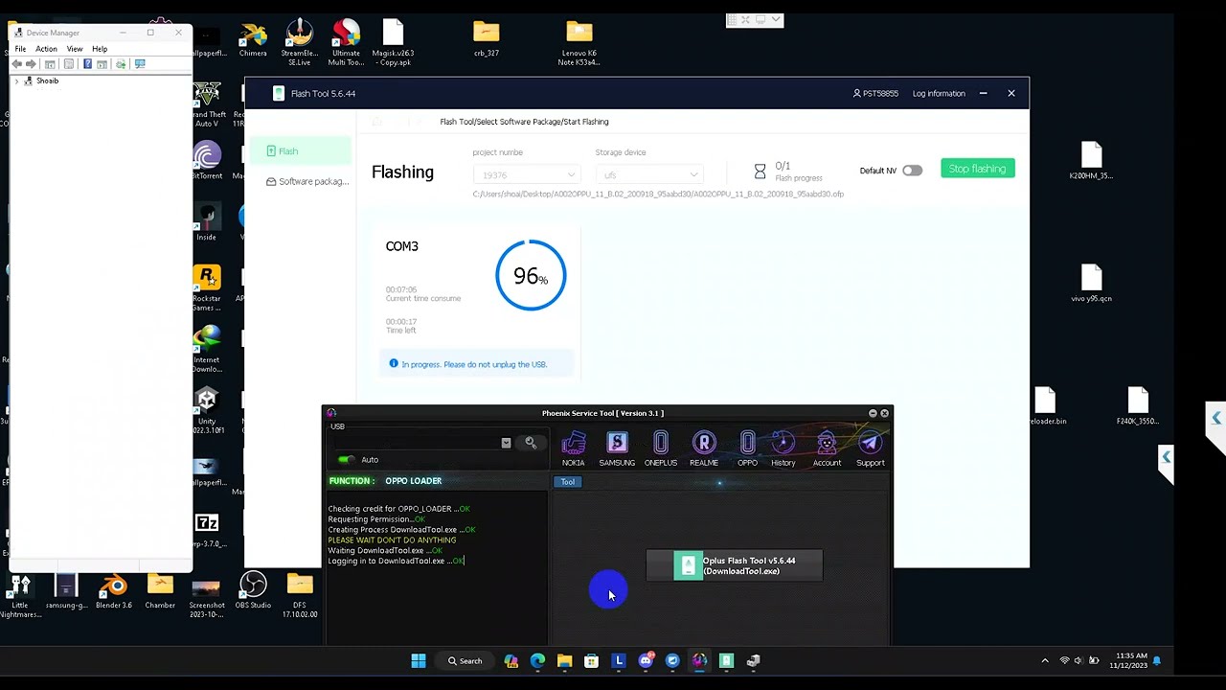Click the 96% circular progress indicator
Screen dimensions: 1226x690
pos(531,276)
